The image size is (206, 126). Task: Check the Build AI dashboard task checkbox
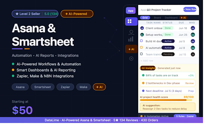coord(141,41)
